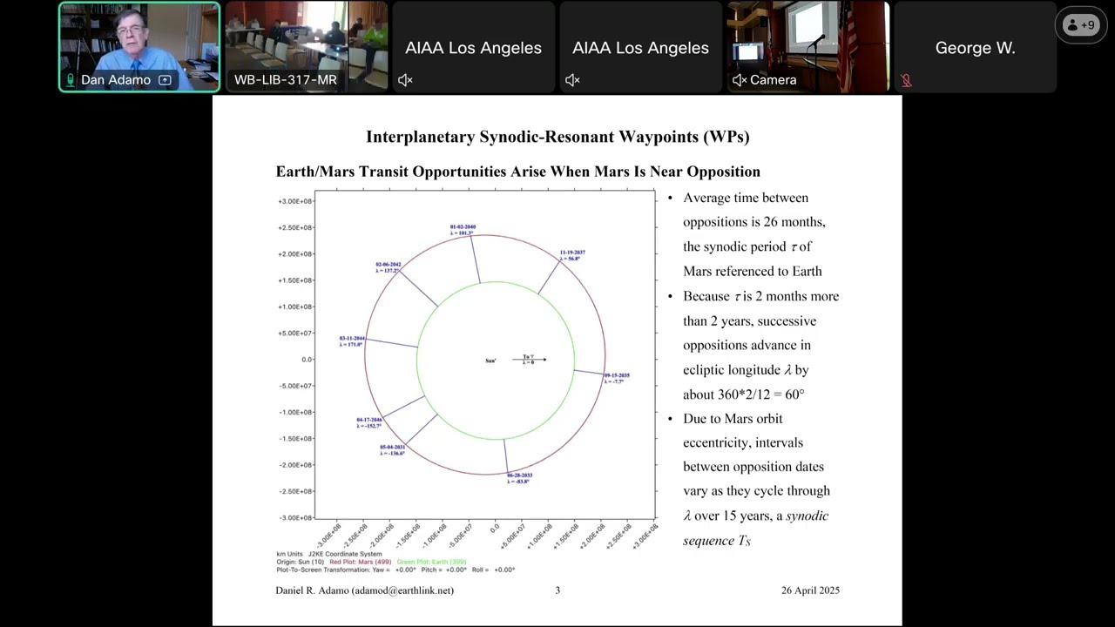Click the 04-17-2046 opposition label on plot
This screenshot has height=627, width=1115.
point(369,422)
